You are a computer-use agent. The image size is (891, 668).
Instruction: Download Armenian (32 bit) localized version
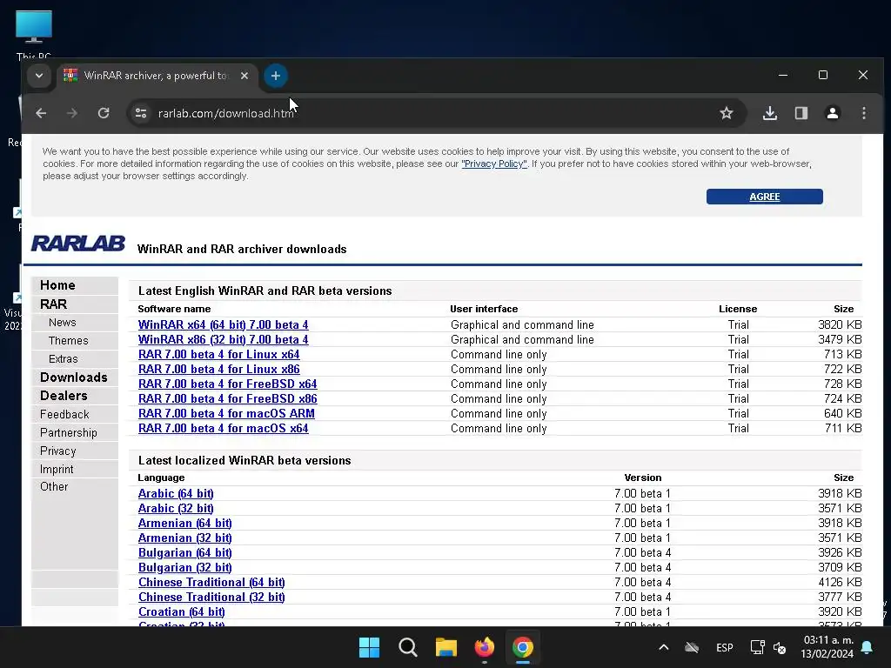click(185, 538)
